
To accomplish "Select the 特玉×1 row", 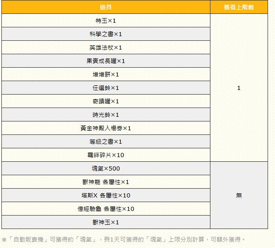I will pos(106,20).
